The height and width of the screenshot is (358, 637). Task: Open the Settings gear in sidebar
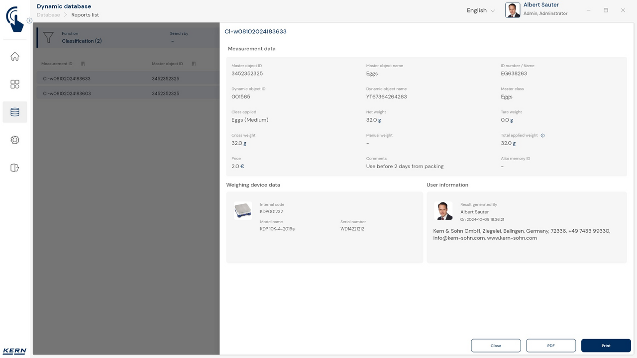pyautogui.click(x=15, y=140)
